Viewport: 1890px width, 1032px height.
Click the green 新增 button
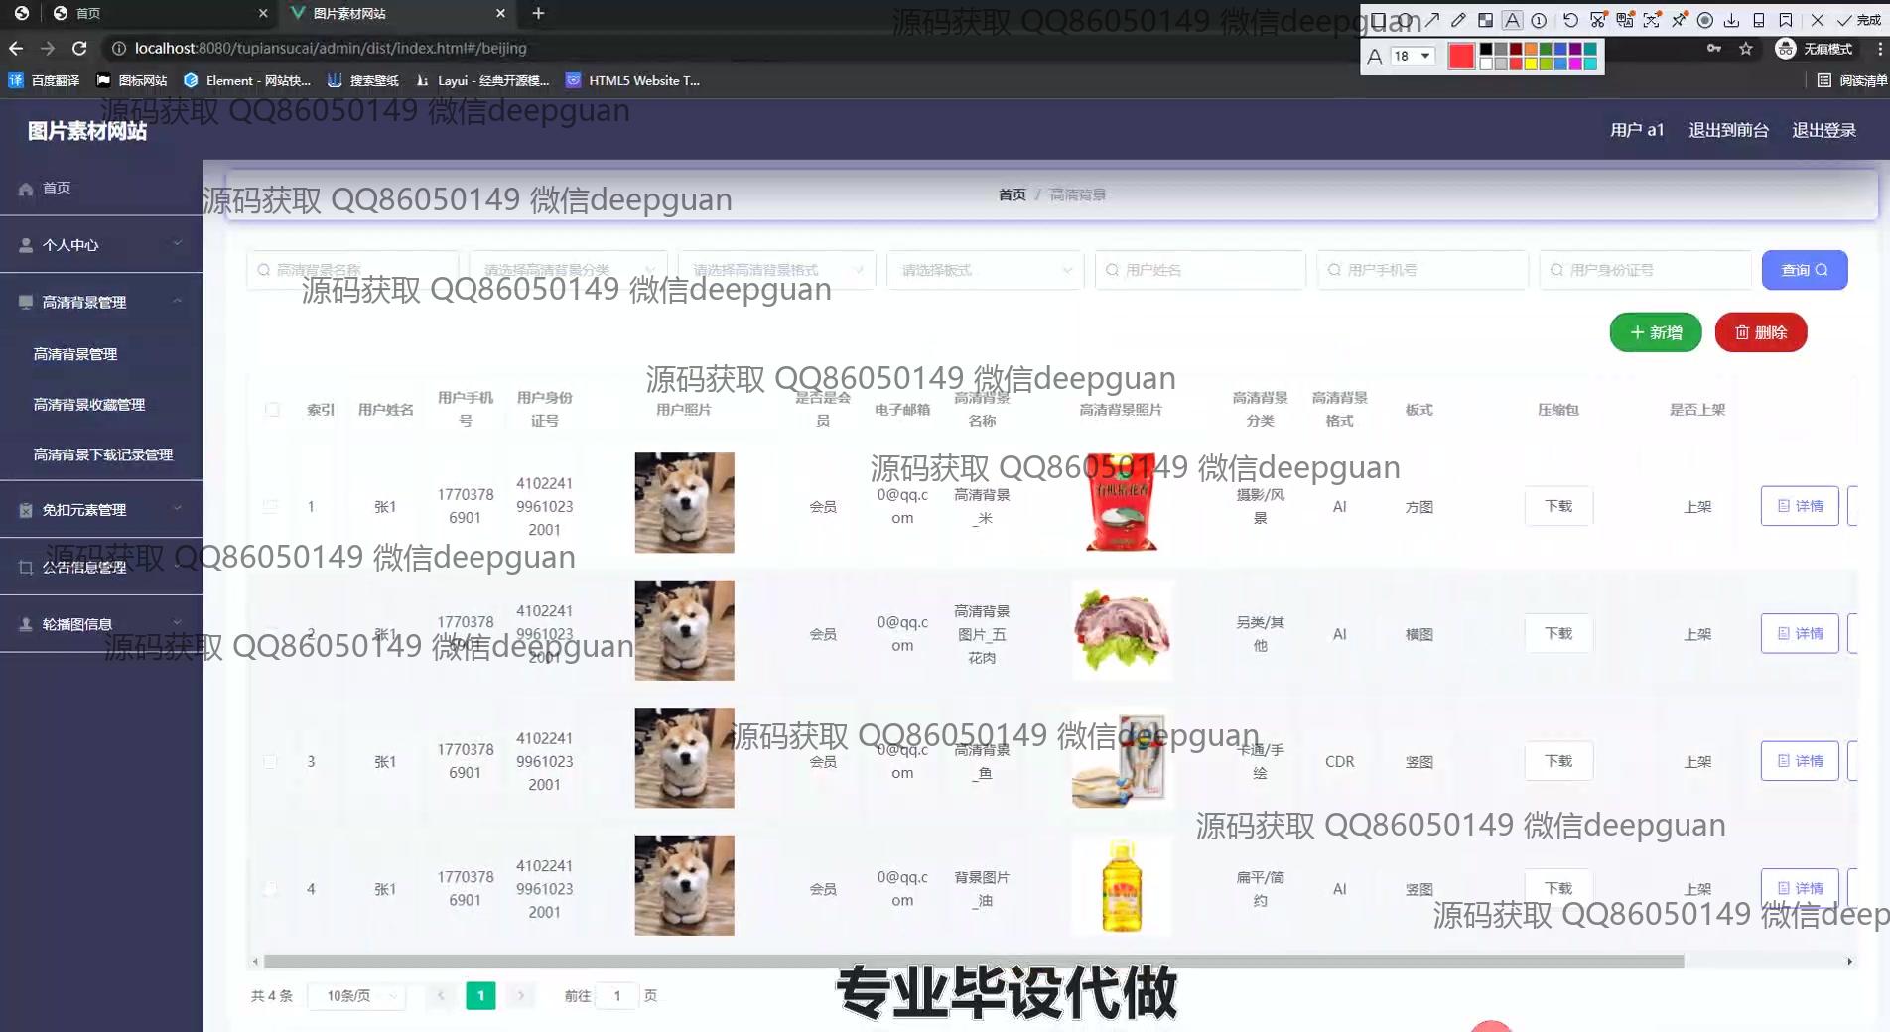point(1655,332)
